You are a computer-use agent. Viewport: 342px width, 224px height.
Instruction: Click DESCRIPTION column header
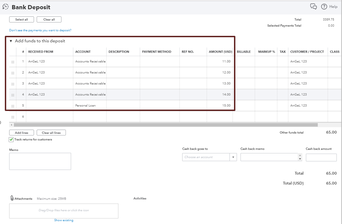pyautogui.click(x=119, y=52)
